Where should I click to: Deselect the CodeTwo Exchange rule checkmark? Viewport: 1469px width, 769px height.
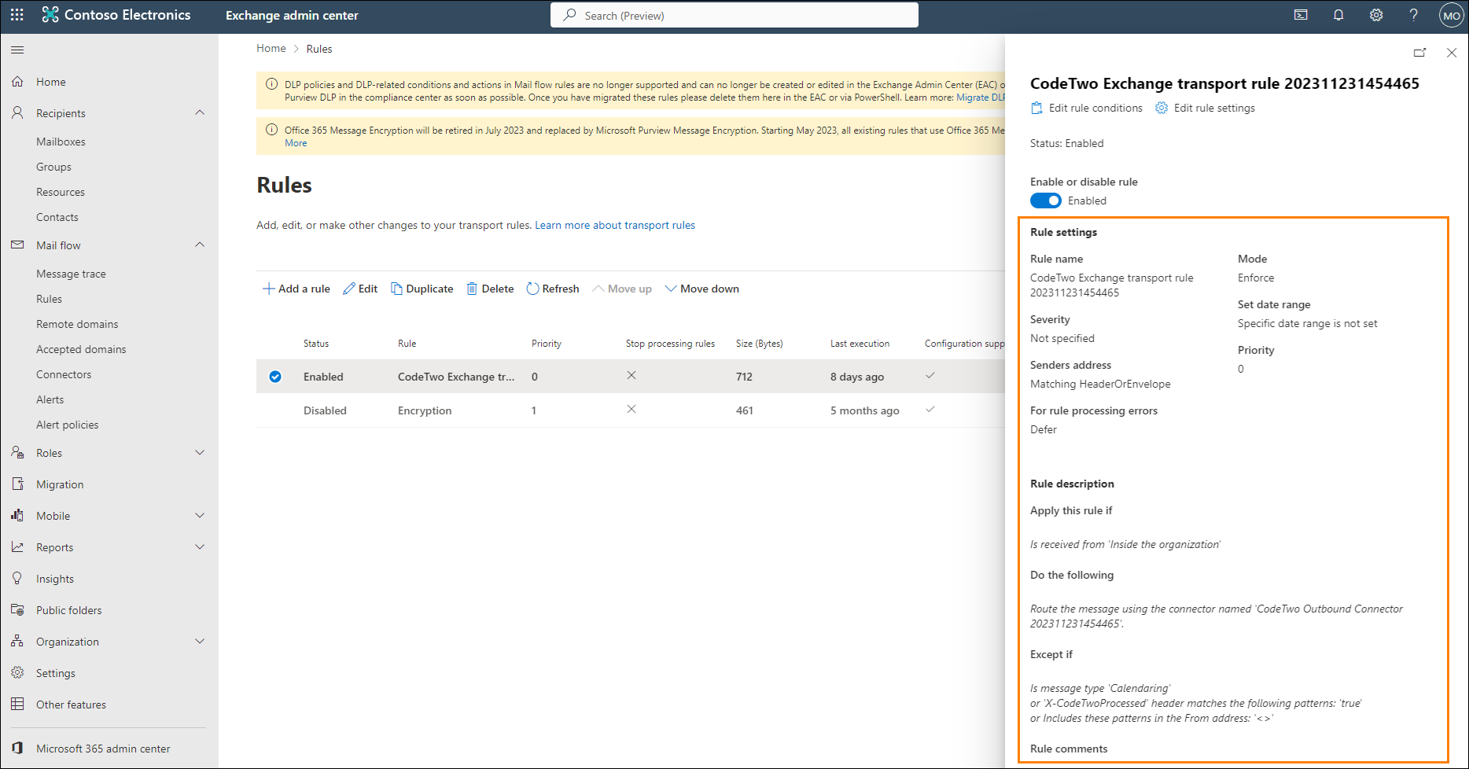[x=275, y=377]
